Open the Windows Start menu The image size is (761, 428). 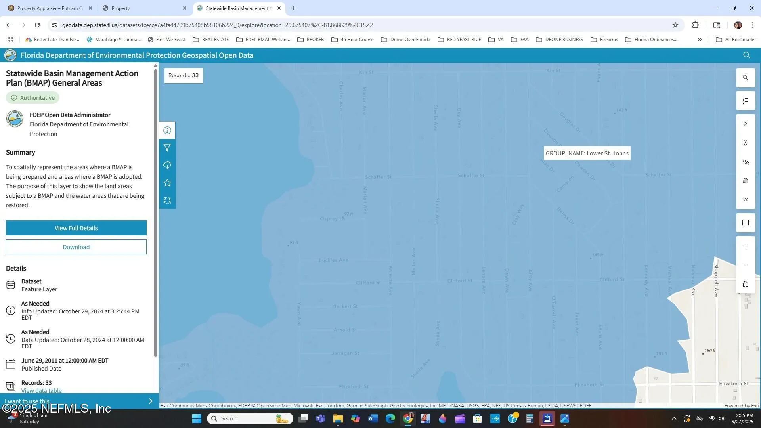click(197, 418)
